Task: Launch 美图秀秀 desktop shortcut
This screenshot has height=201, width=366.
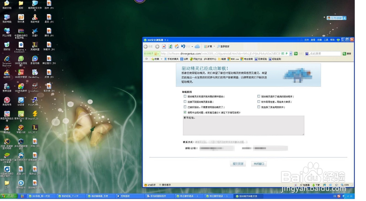Action: [x=7, y=101]
